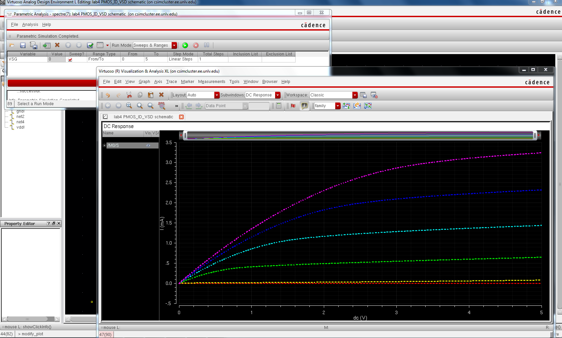Click Range Type cell From/To
The width and height of the screenshot is (562, 338).
coord(104,59)
